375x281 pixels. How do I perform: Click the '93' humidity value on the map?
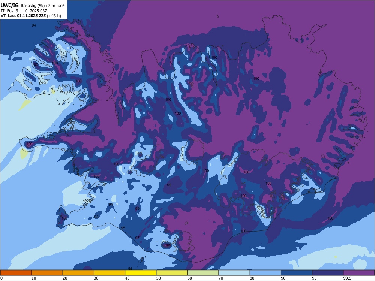tap(96, 217)
